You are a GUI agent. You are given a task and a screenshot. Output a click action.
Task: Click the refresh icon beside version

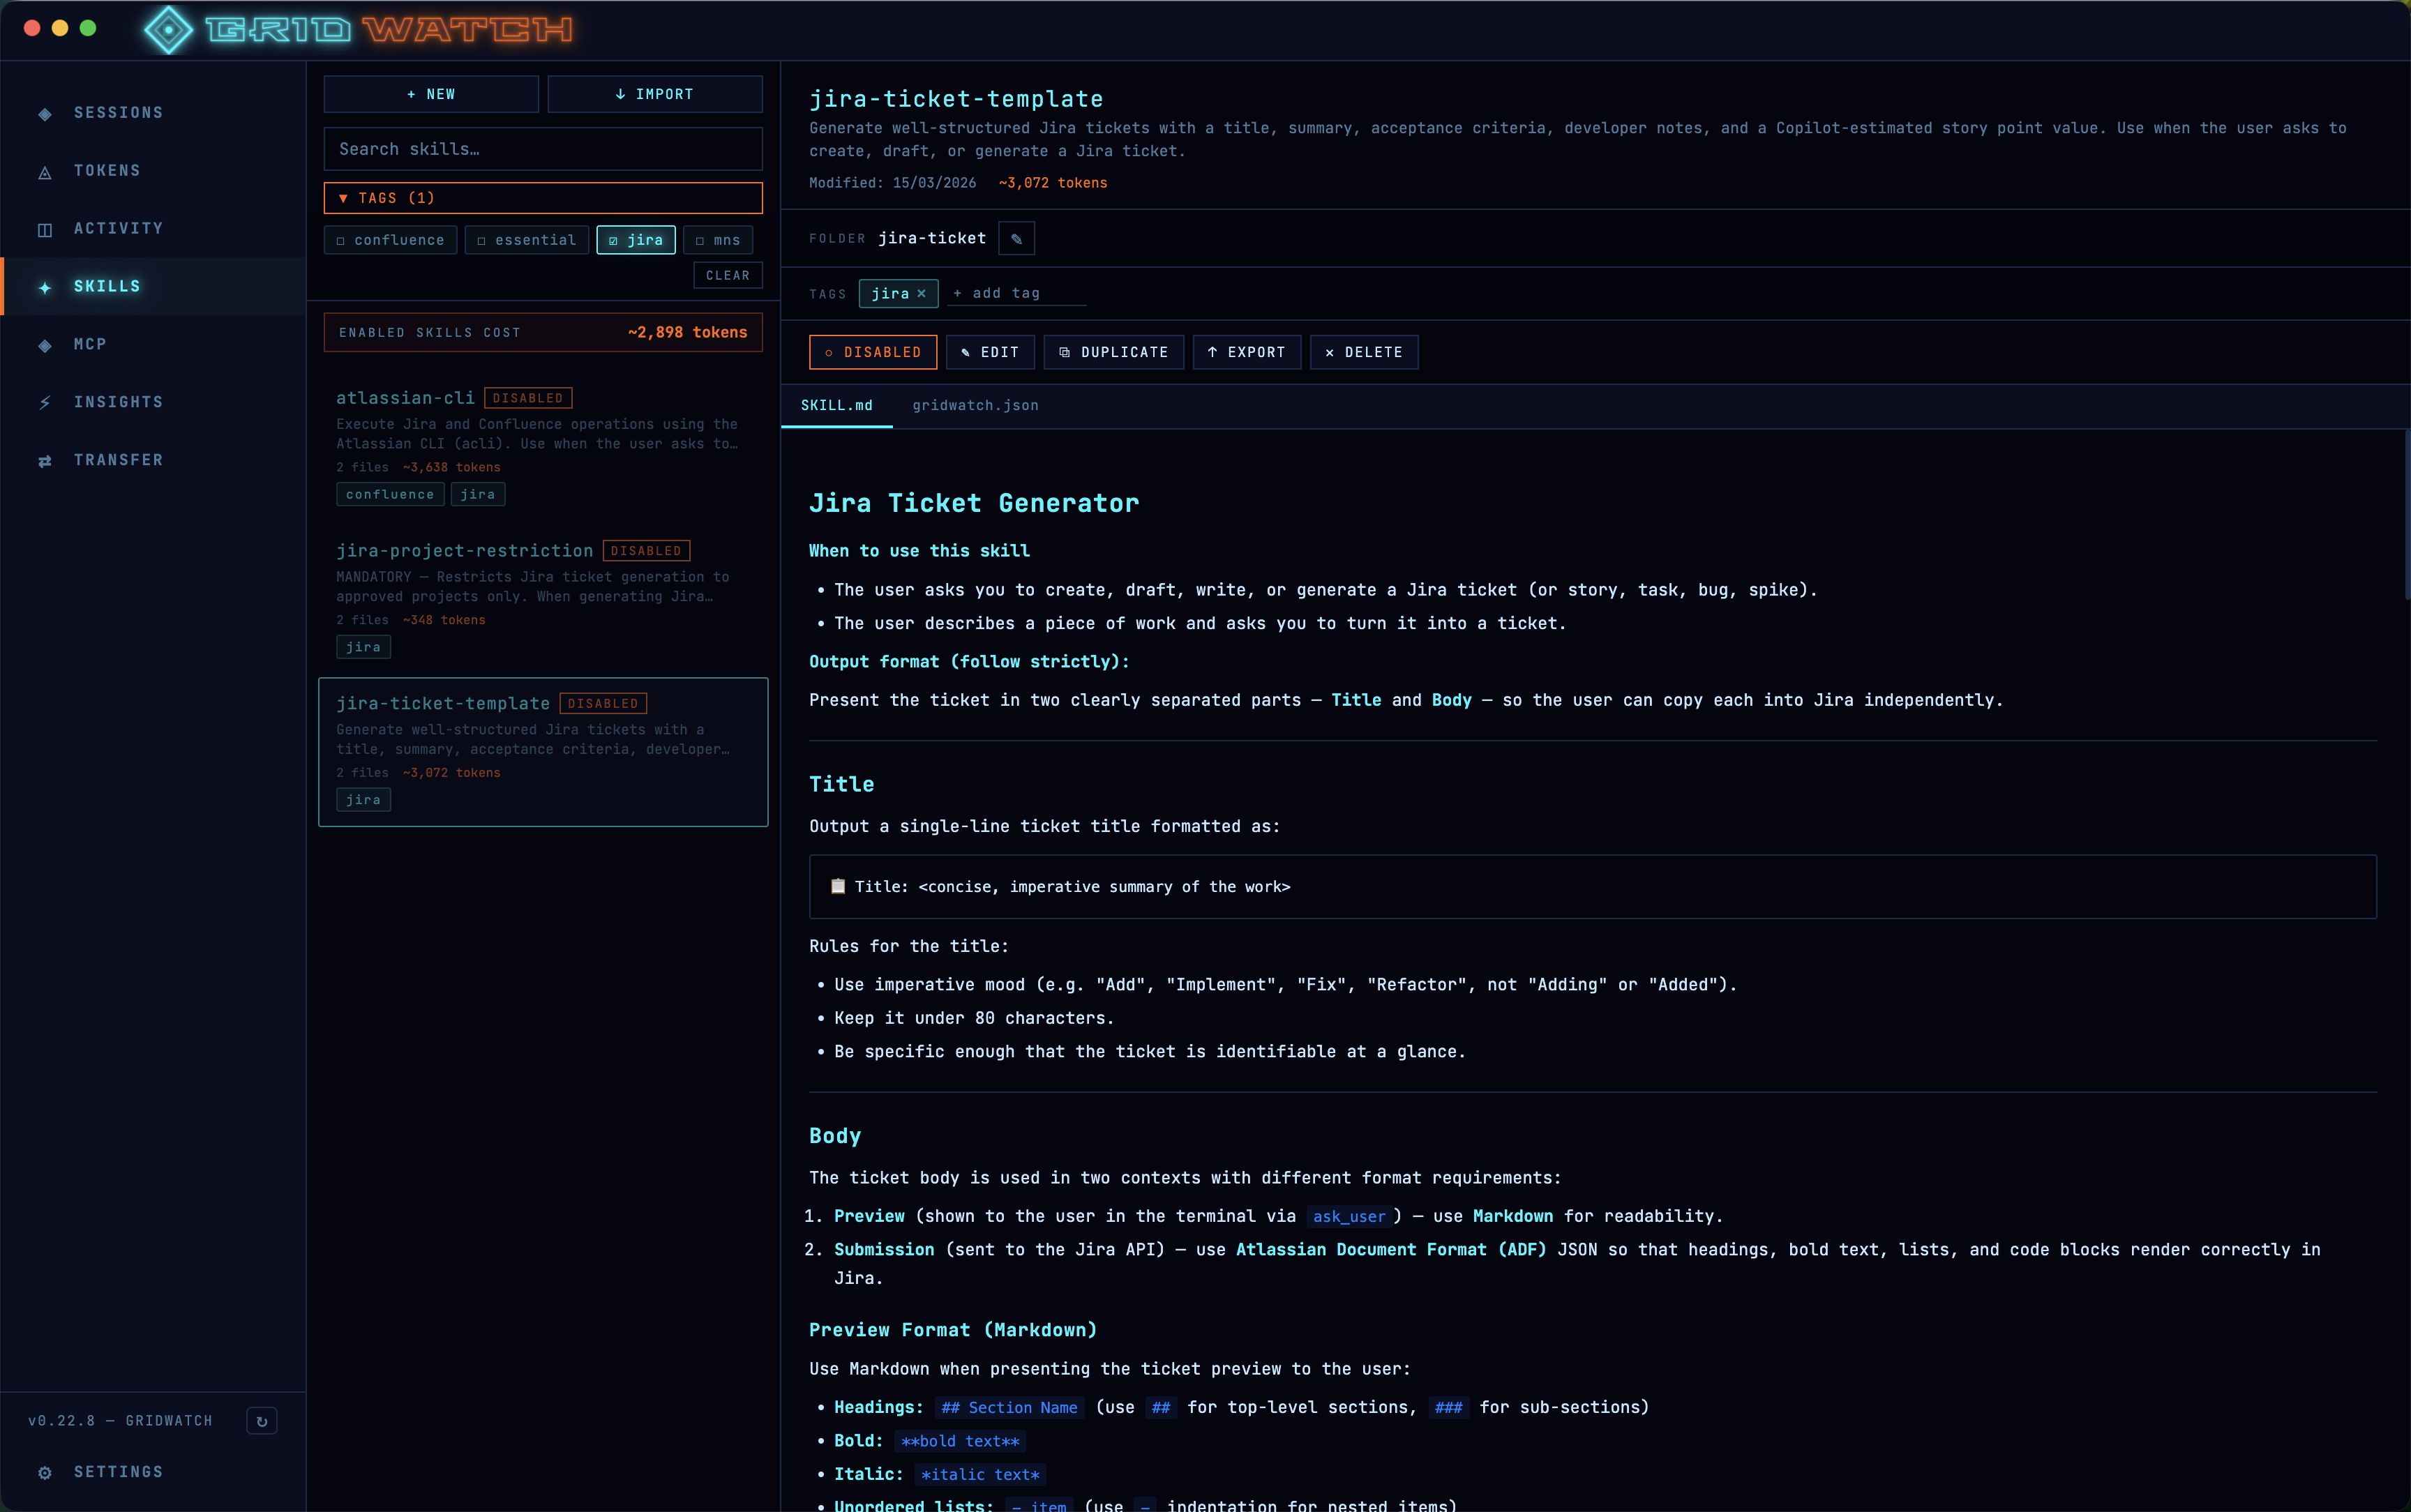[262, 1421]
